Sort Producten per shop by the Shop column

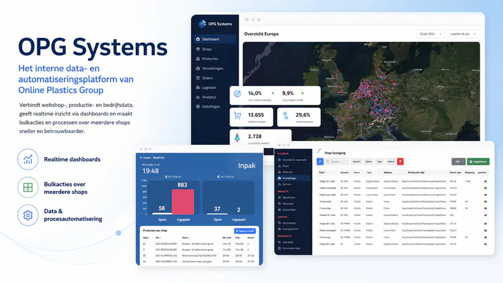tap(146, 238)
